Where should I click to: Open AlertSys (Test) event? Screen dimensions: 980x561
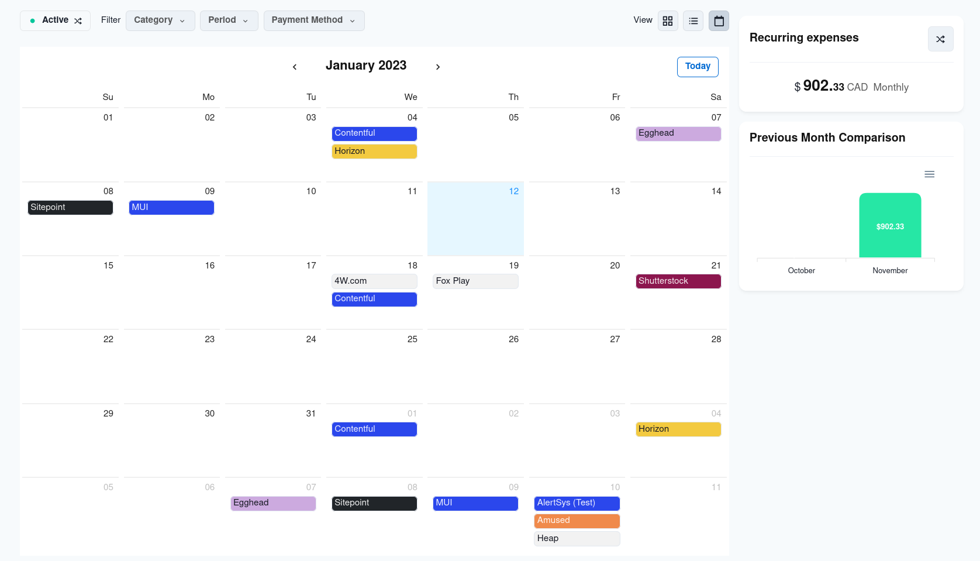pyautogui.click(x=577, y=503)
